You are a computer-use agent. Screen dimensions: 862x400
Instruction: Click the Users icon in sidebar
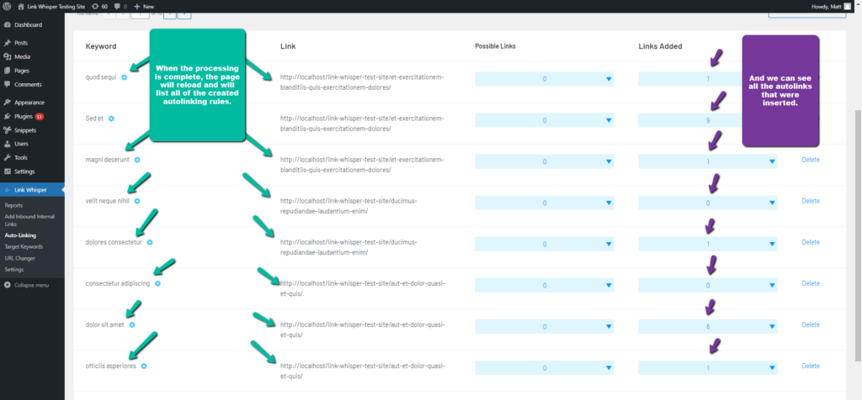point(7,144)
